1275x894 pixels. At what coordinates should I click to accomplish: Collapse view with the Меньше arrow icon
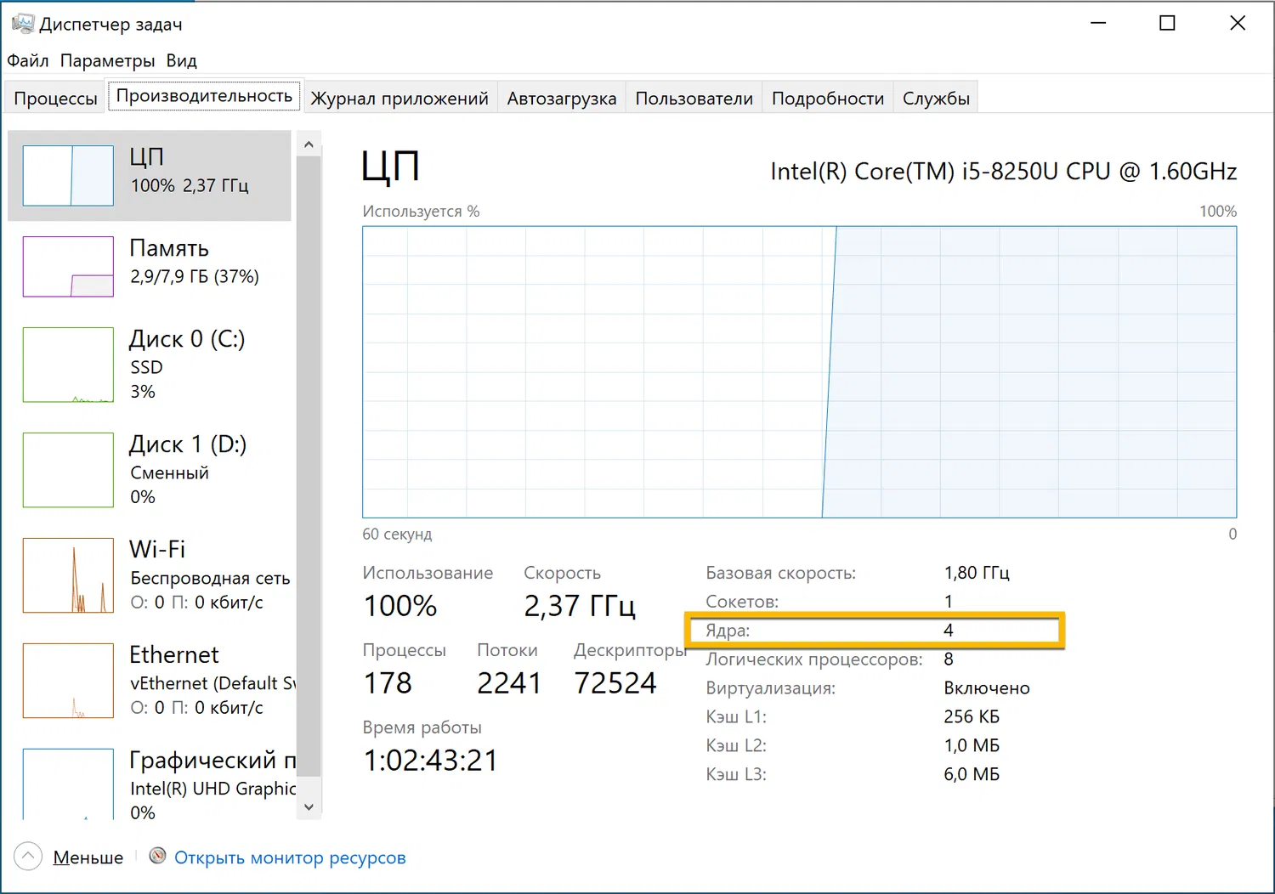point(28,856)
